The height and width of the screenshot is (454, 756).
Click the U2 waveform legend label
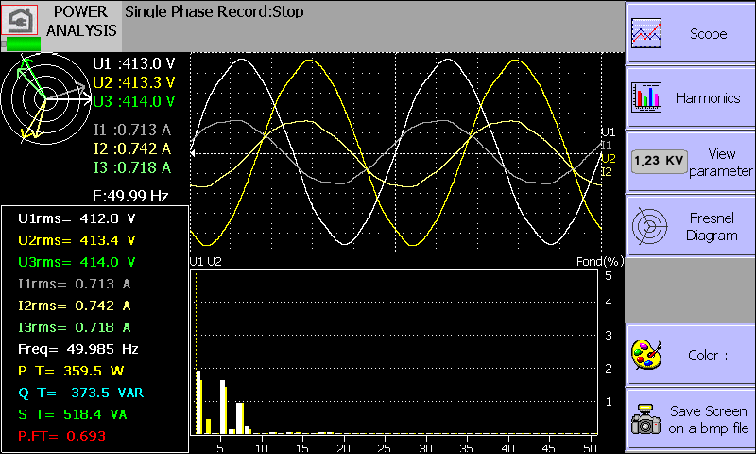click(609, 158)
